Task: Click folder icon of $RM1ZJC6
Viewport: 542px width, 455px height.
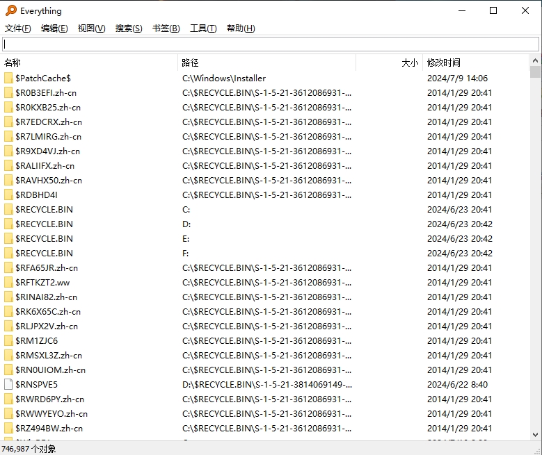Action: (8, 341)
